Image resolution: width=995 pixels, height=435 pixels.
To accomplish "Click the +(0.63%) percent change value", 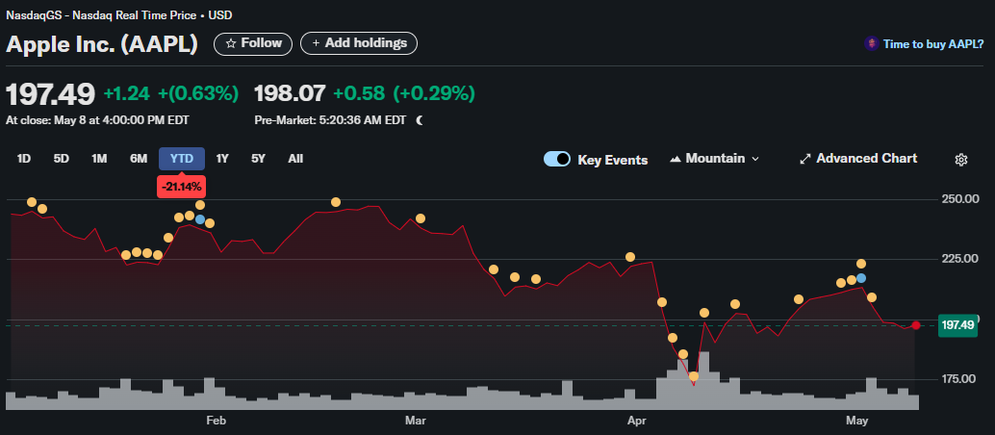I will [x=198, y=94].
